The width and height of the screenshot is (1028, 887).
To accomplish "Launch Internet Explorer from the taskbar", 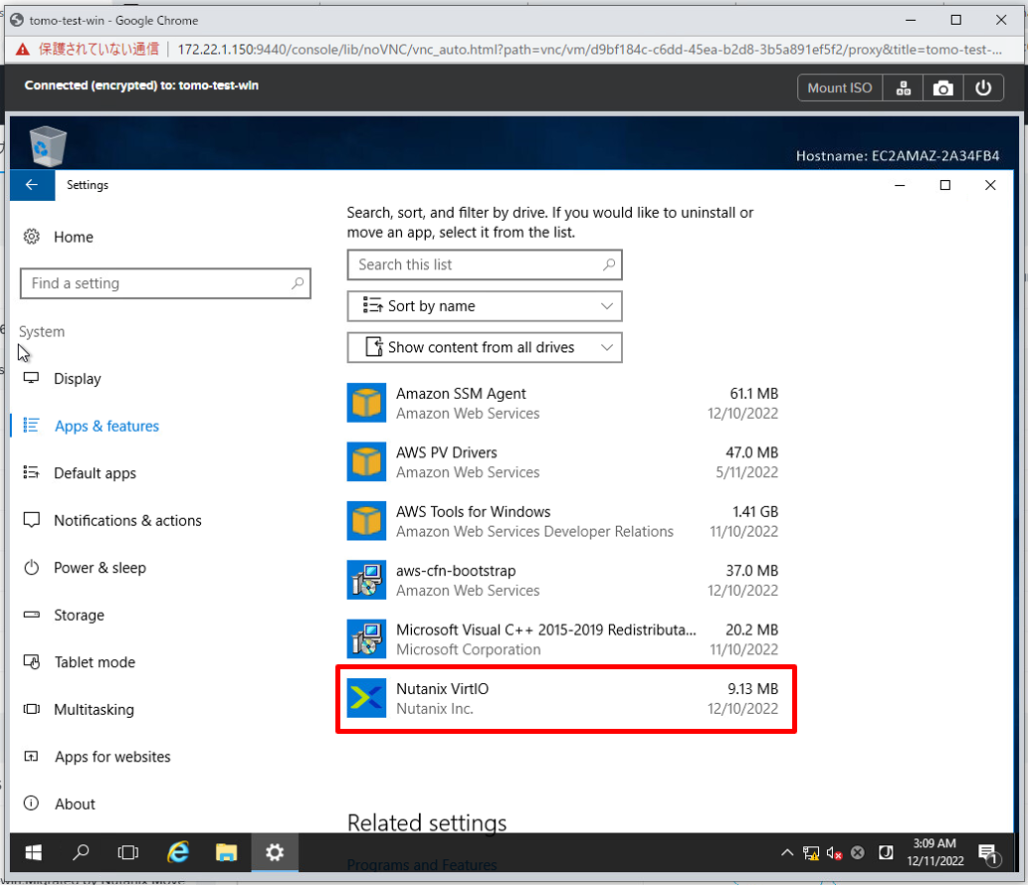I will tap(178, 852).
